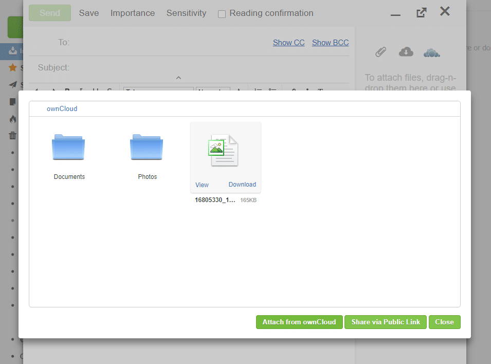Open the Documents folder in ownCloud dialog
This screenshot has height=364, width=491.
point(68,147)
